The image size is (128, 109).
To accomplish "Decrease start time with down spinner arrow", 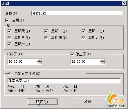I will (39, 63).
